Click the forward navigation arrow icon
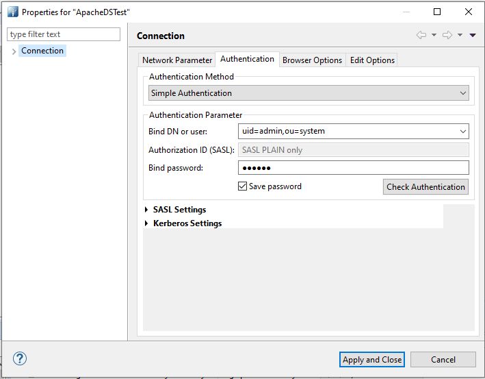Screen dimensions: 485x379 447,35
